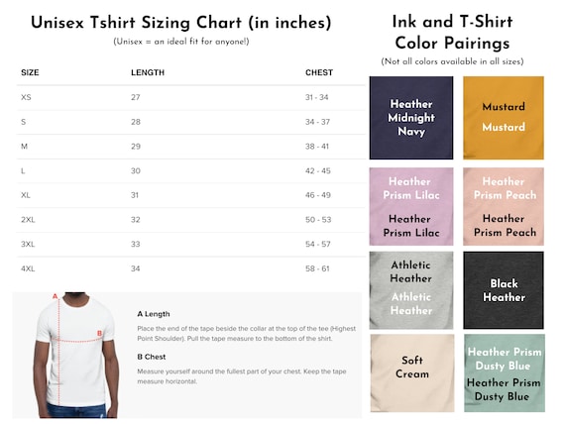Viewport: 565px width, 424px height.
Task: Click the Athletic Heather gray swatch
Action: click(x=411, y=290)
